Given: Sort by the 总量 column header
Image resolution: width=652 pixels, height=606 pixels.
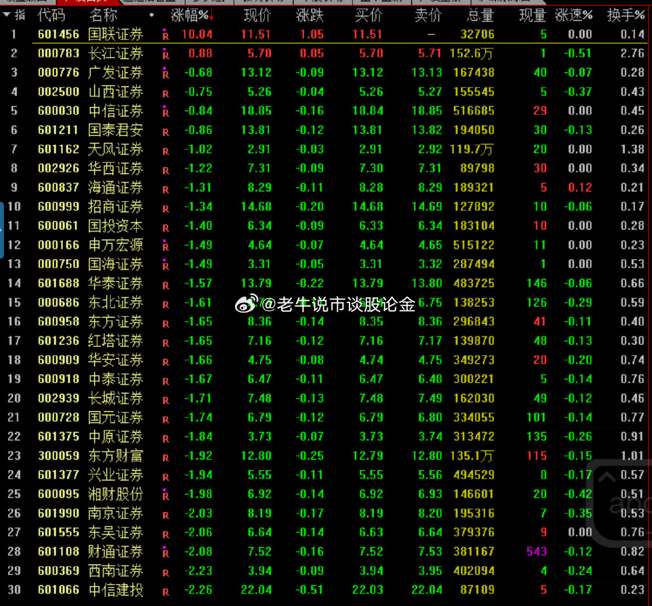Looking at the screenshot, I should click(480, 15).
